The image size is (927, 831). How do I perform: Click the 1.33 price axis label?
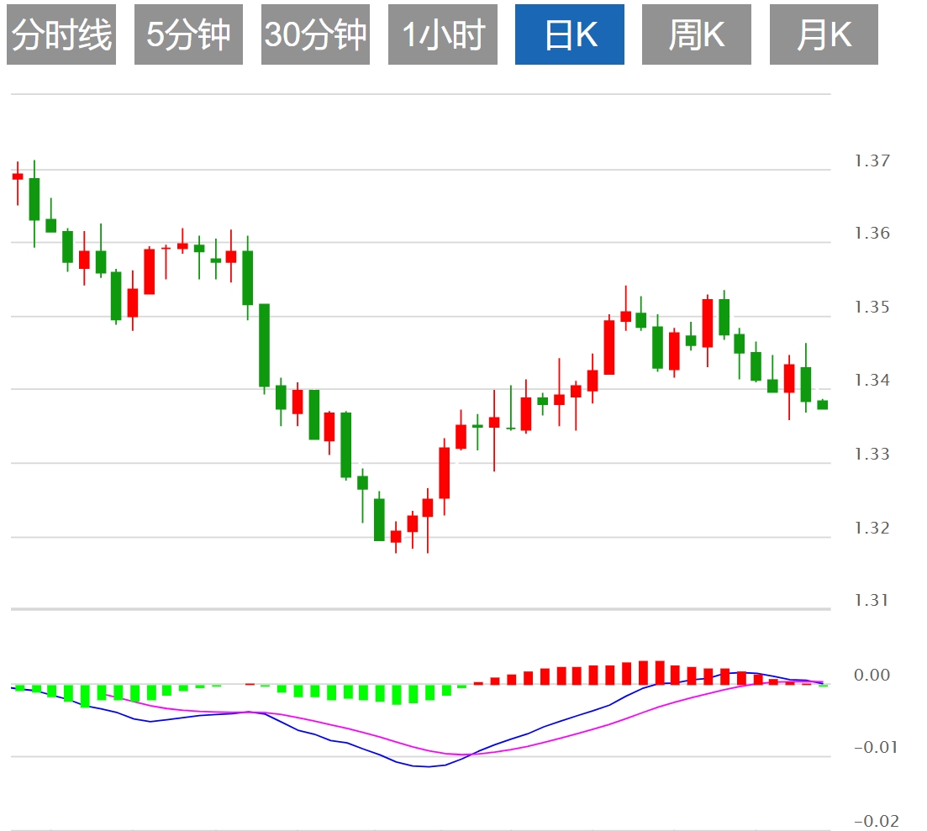coord(871,455)
